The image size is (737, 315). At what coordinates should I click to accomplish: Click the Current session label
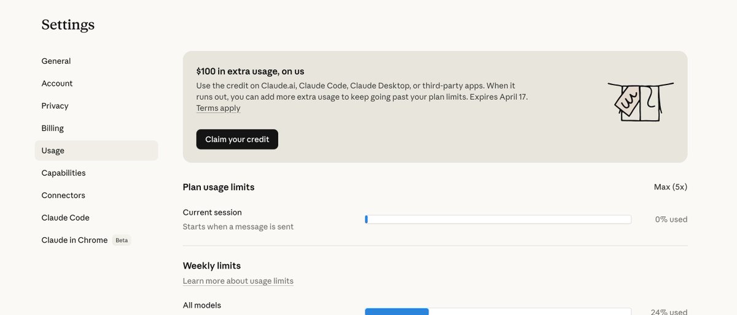coord(213,213)
